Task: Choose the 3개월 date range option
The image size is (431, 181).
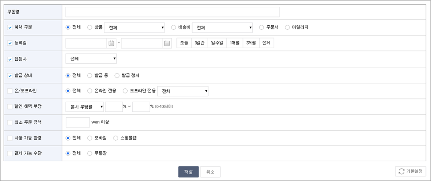Action: 251,43
